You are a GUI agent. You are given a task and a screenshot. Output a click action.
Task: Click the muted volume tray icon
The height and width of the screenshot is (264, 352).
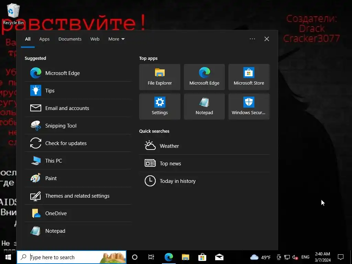point(295,257)
